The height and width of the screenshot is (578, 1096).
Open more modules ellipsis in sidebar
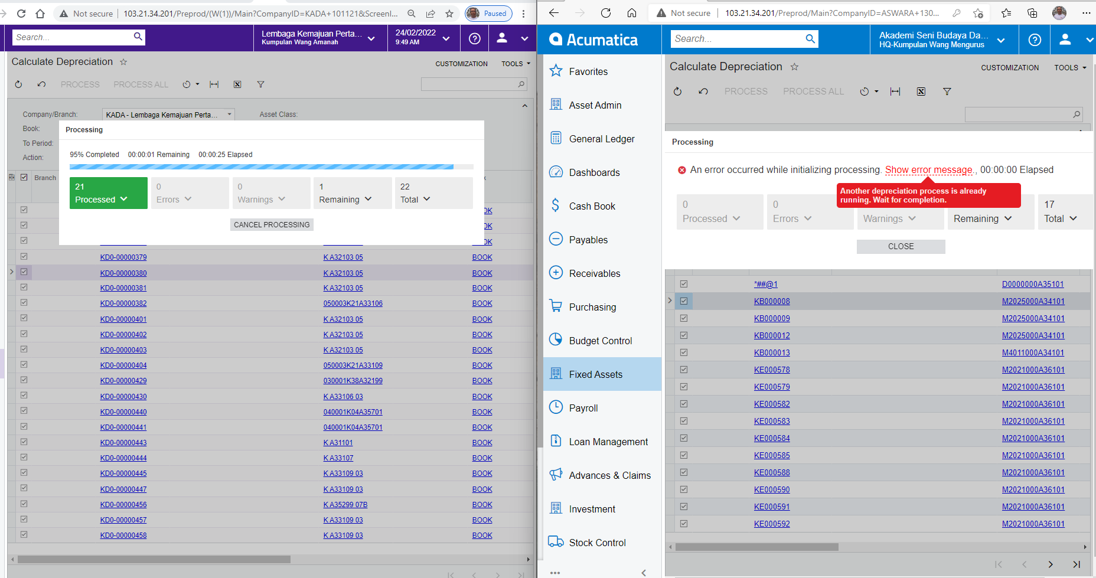(x=555, y=572)
